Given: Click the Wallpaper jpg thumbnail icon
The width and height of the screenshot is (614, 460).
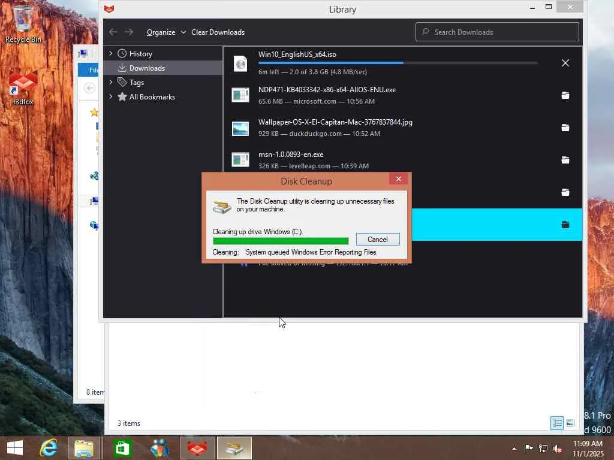Looking at the screenshot, I should pos(240,128).
